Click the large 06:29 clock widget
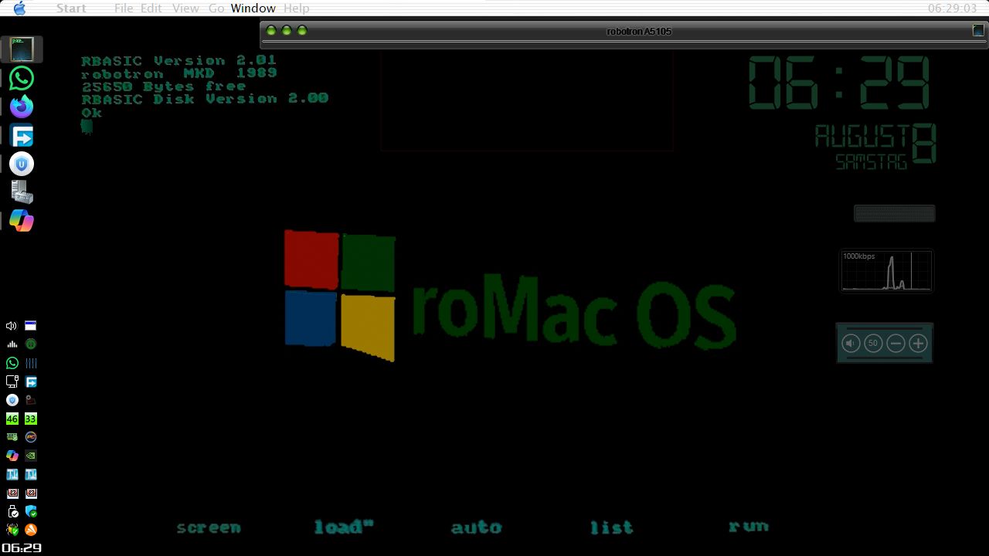 click(x=839, y=83)
